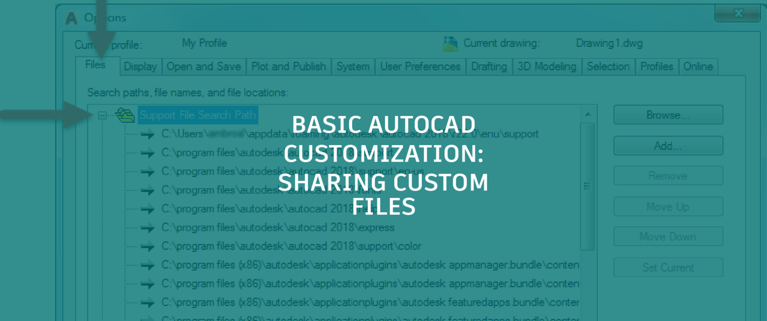Click the layers icon beside Support File Search Path
Viewport: 767px width, 321px height.
[126, 115]
